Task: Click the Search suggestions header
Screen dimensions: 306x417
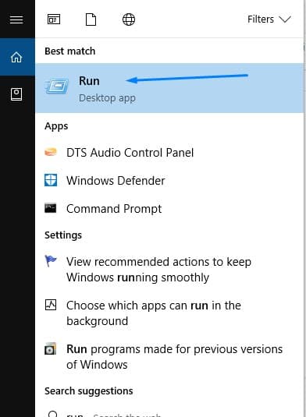Action: pyautogui.click(x=89, y=391)
